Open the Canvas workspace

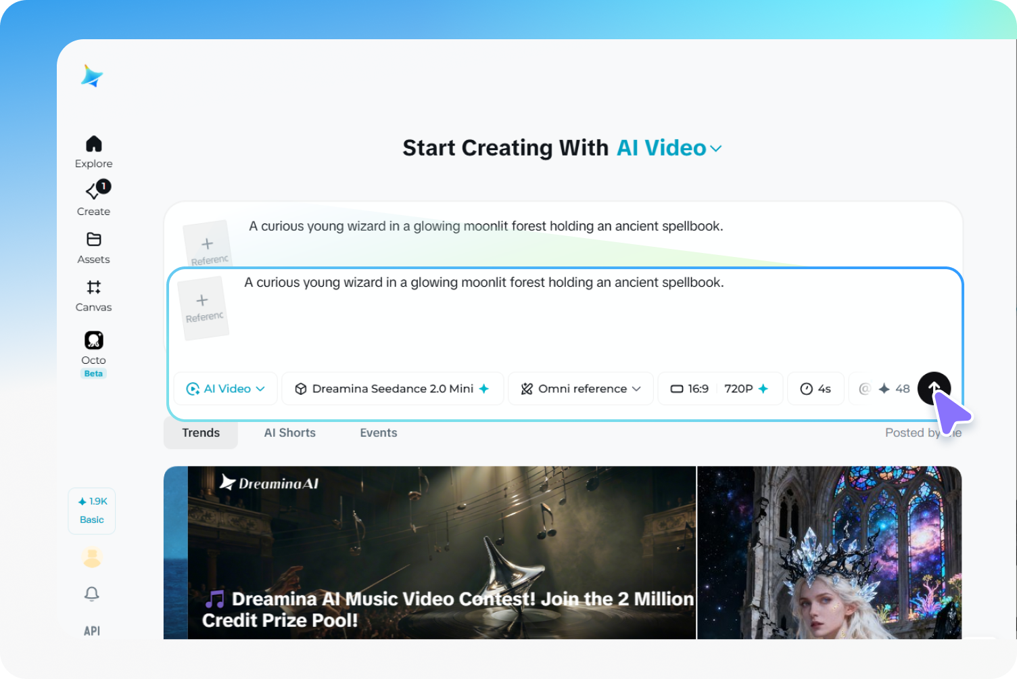click(94, 296)
